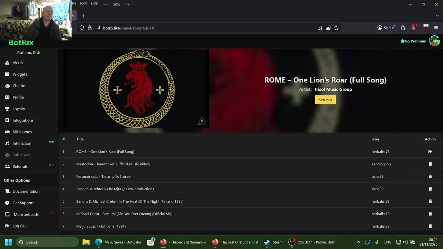Click the botrix.live address bar
Image resolution: width=443 pixels, height=249 pixels.
click(x=208, y=28)
